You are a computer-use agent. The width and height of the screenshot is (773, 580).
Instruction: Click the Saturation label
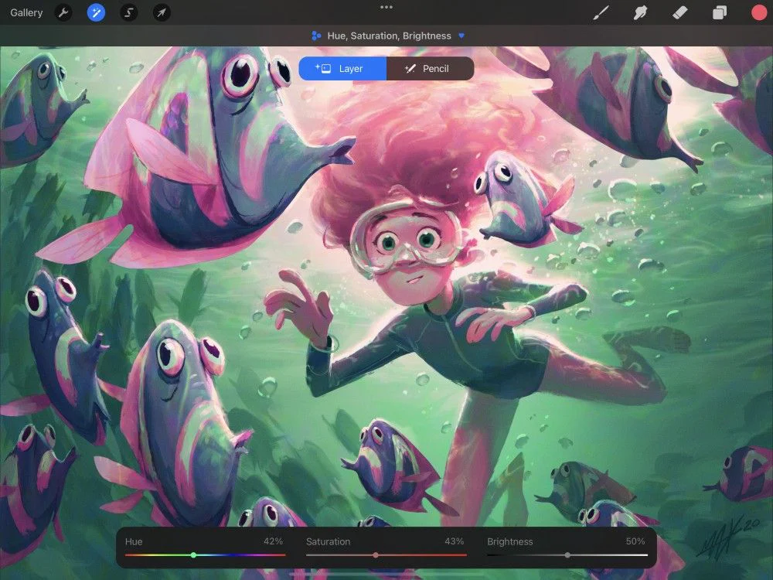tap(329, 541)
